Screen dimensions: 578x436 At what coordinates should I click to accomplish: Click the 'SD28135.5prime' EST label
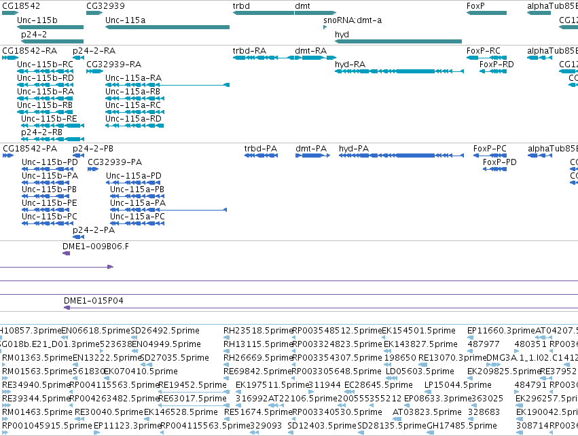(x=391, y=426)
